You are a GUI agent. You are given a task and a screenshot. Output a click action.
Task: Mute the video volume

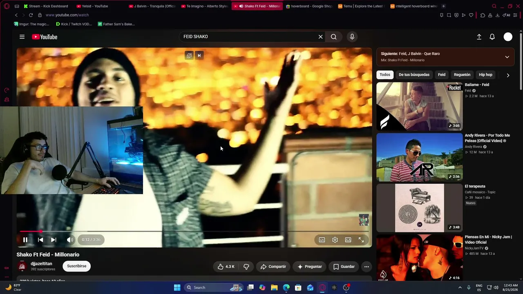70,240
